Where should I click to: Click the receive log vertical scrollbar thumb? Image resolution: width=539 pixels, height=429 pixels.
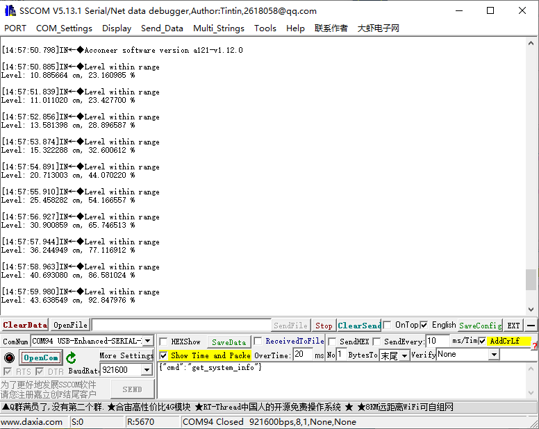pyautogui.click(x=531, y=280)
